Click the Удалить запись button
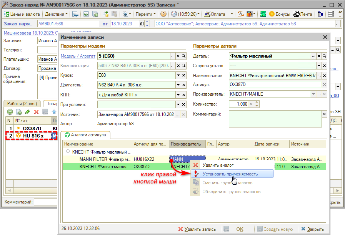 [197, 229]
